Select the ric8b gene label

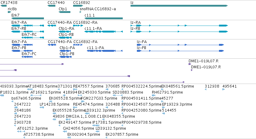pos(12,9)
